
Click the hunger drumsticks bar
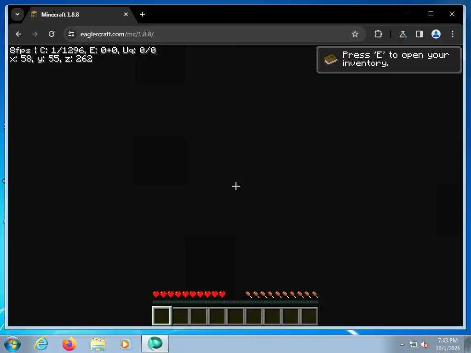(x=282, y=295)
